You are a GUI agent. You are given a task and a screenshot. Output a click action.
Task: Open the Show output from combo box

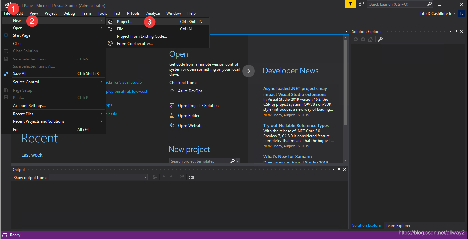(x=98, y=178)
